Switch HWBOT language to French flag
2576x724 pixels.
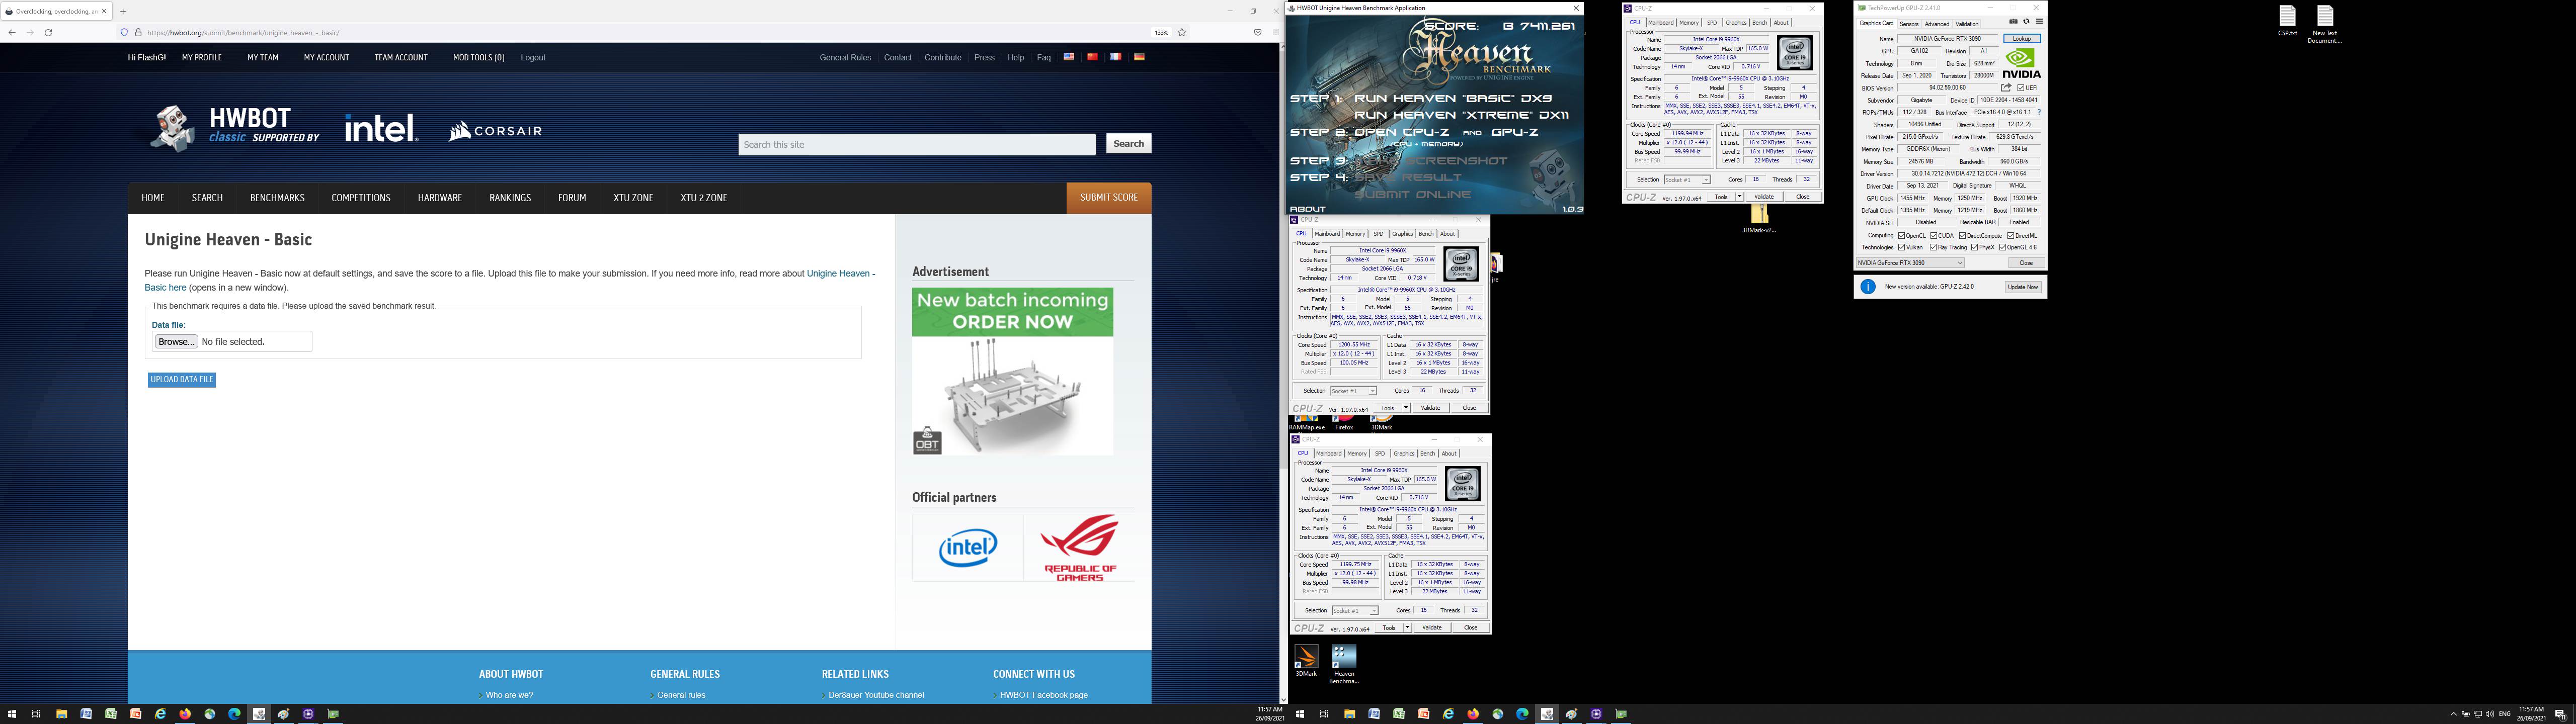[1115, 57]
